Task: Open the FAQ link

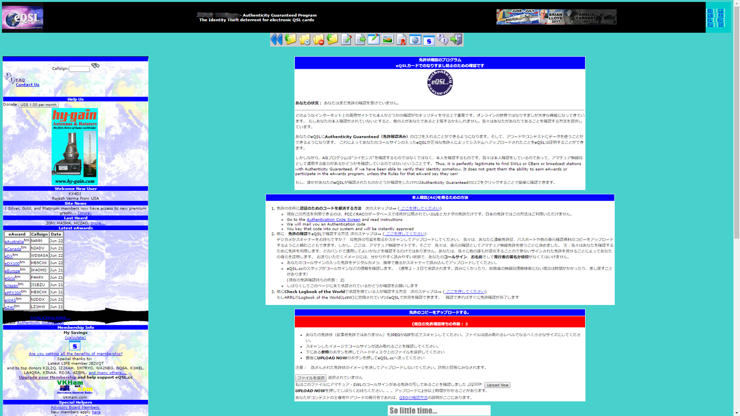Action: coord(20,80)
